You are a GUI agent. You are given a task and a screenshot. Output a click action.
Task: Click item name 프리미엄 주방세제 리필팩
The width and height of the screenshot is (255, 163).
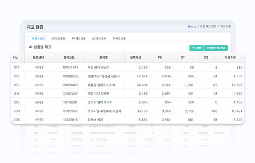pyautogui.click(x=104, y=111)
